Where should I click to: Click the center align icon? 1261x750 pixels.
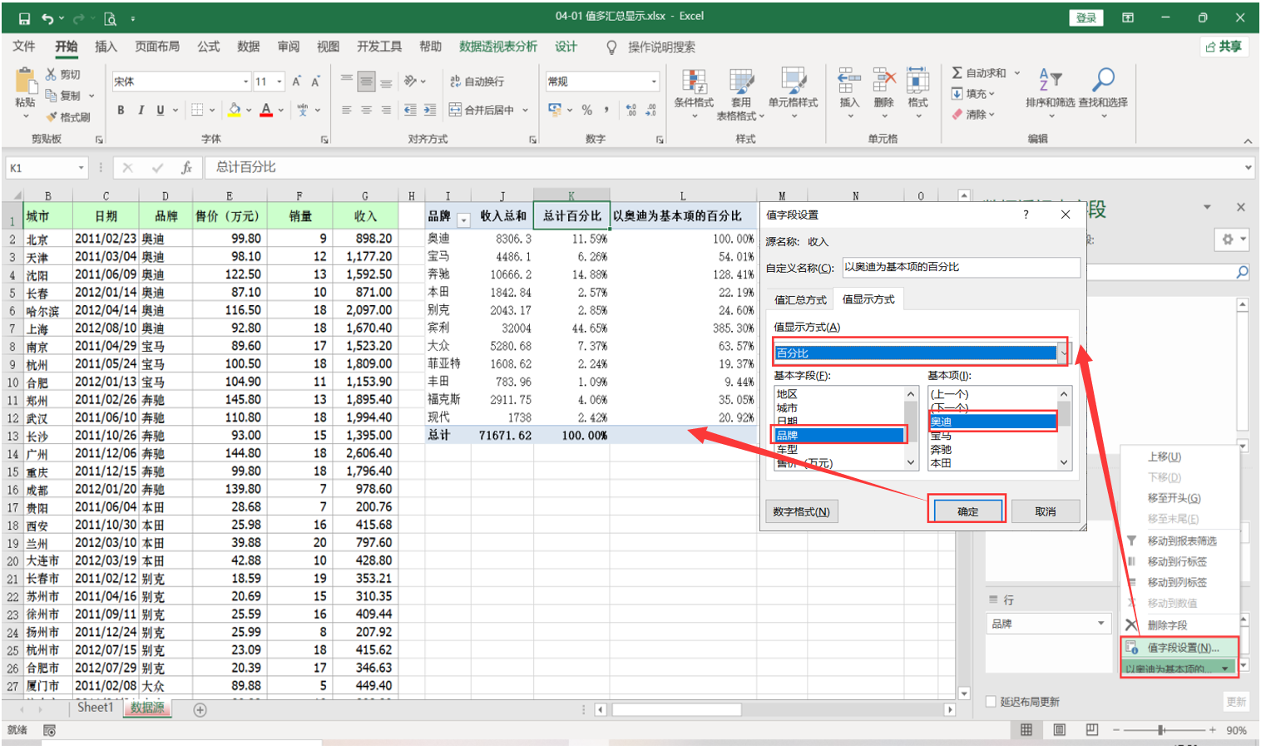pos(366,110)
